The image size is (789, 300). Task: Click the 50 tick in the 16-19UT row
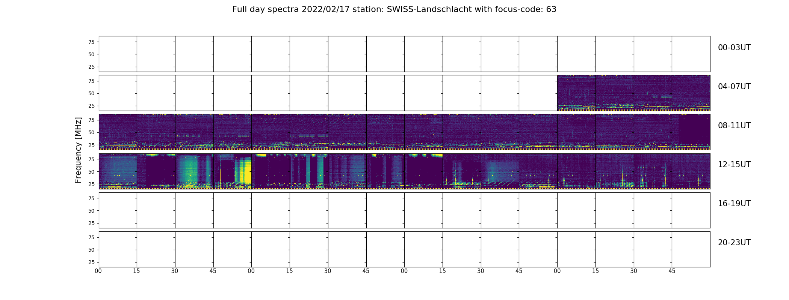[91, 211]
